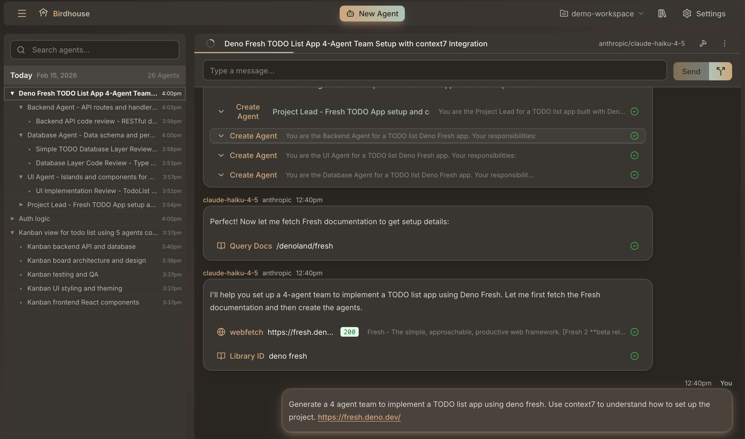Open the library panel icon near Settings
This screenshot has width=745, height=439.
pos(662,13)
